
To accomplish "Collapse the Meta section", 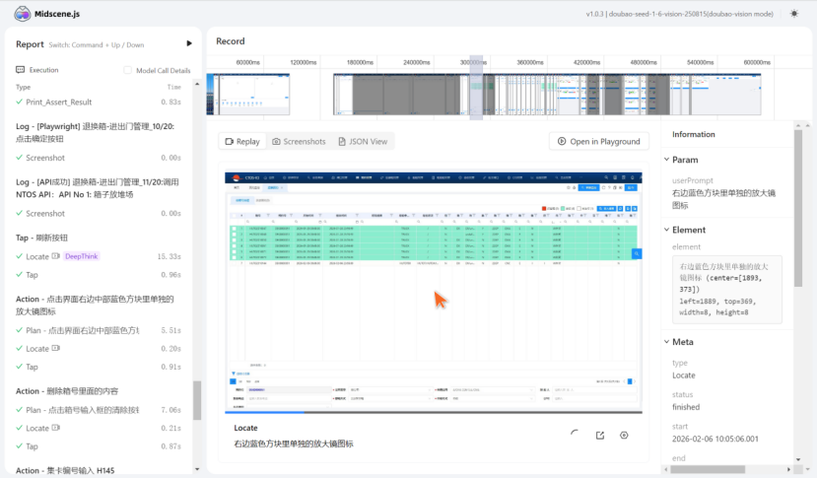I will click(x=666, y=342).
